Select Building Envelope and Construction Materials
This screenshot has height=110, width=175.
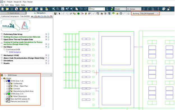tap(22, 37)
